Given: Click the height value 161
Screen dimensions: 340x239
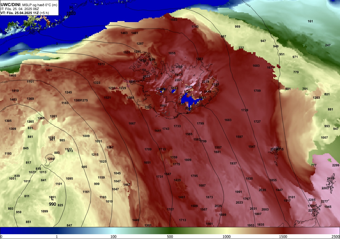Looking at the screenshot, I should [x=310, y=21].
